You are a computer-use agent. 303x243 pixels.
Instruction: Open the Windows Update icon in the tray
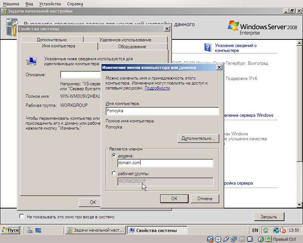(265, 230)
